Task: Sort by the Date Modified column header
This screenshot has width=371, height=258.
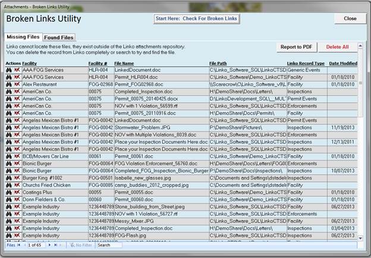Action: (x=343, y=63)
